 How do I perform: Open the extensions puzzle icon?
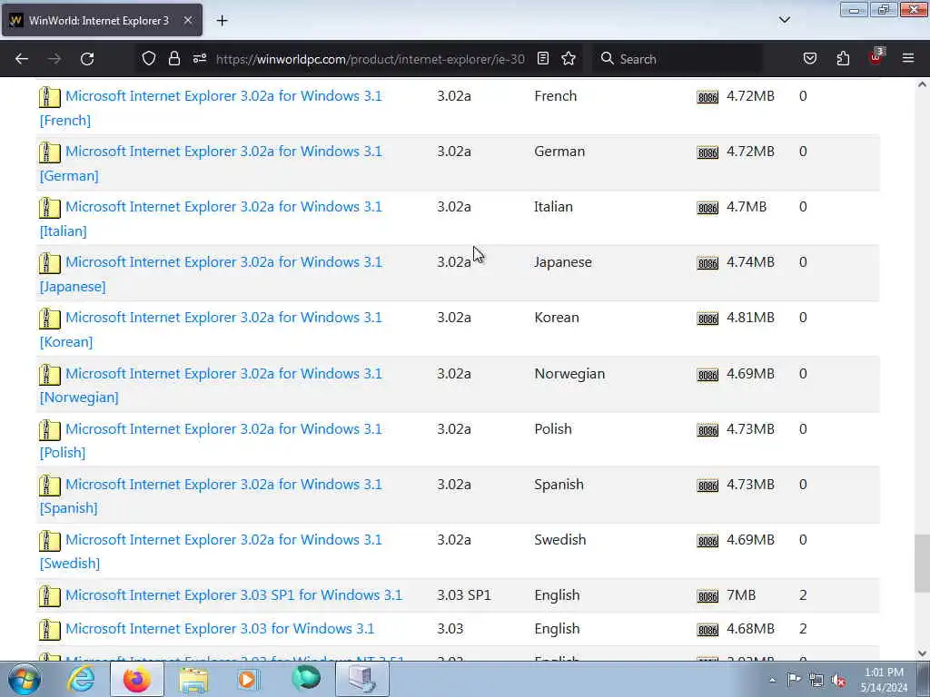843,59
